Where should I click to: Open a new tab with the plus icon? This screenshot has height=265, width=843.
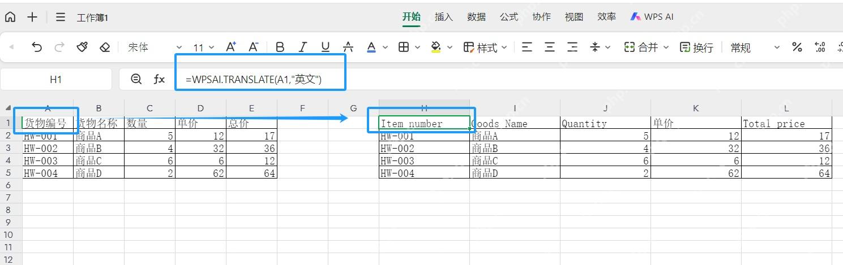point(32,17)
